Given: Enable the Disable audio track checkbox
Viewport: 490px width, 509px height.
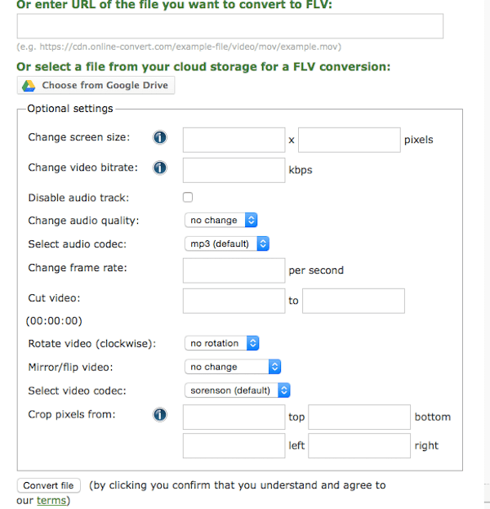Looking at the screenshot, I should coord(188,197).
